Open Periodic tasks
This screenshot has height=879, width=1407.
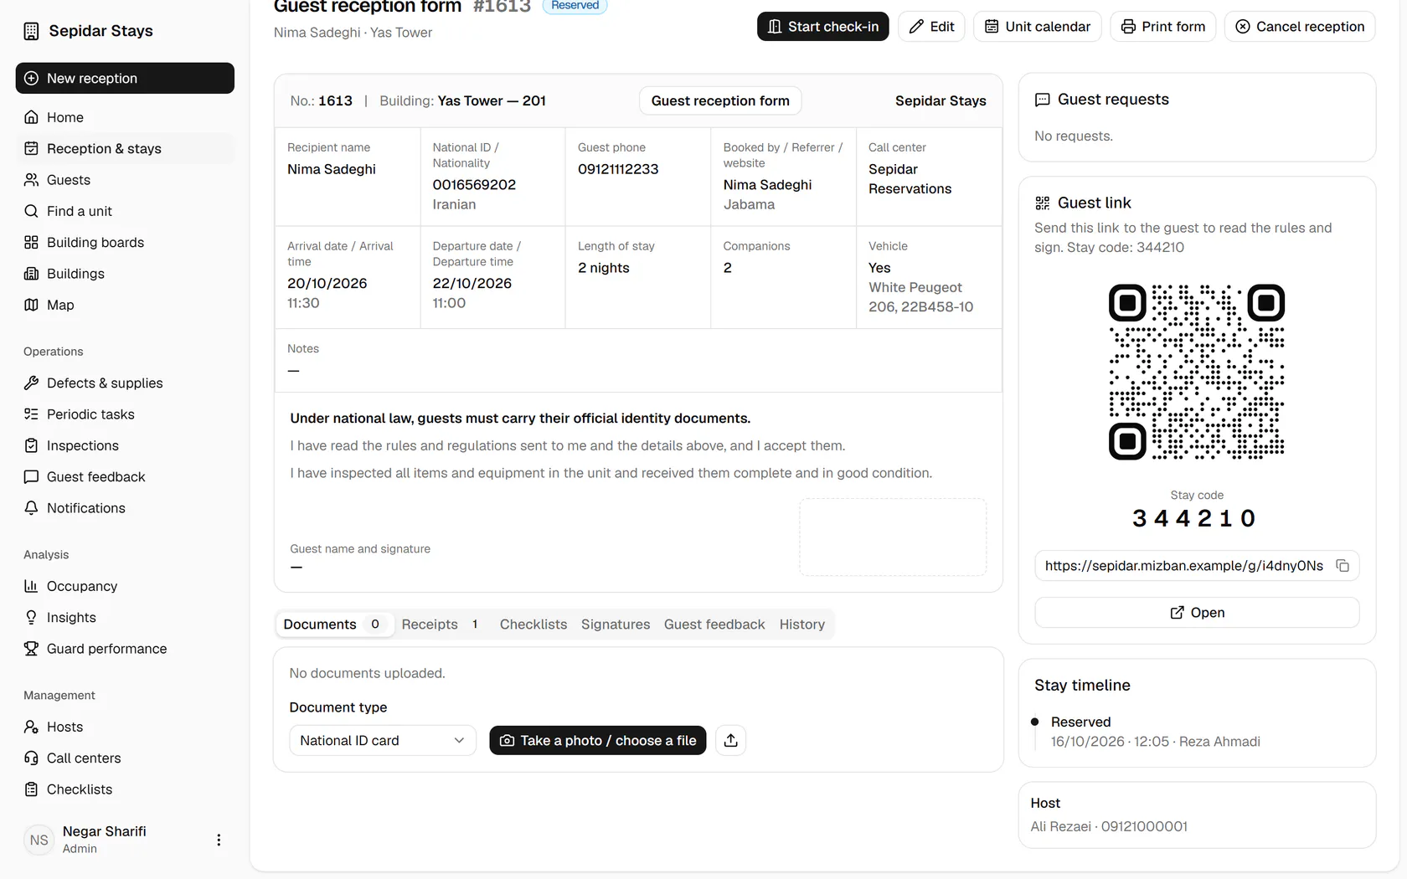click(125, 414)
